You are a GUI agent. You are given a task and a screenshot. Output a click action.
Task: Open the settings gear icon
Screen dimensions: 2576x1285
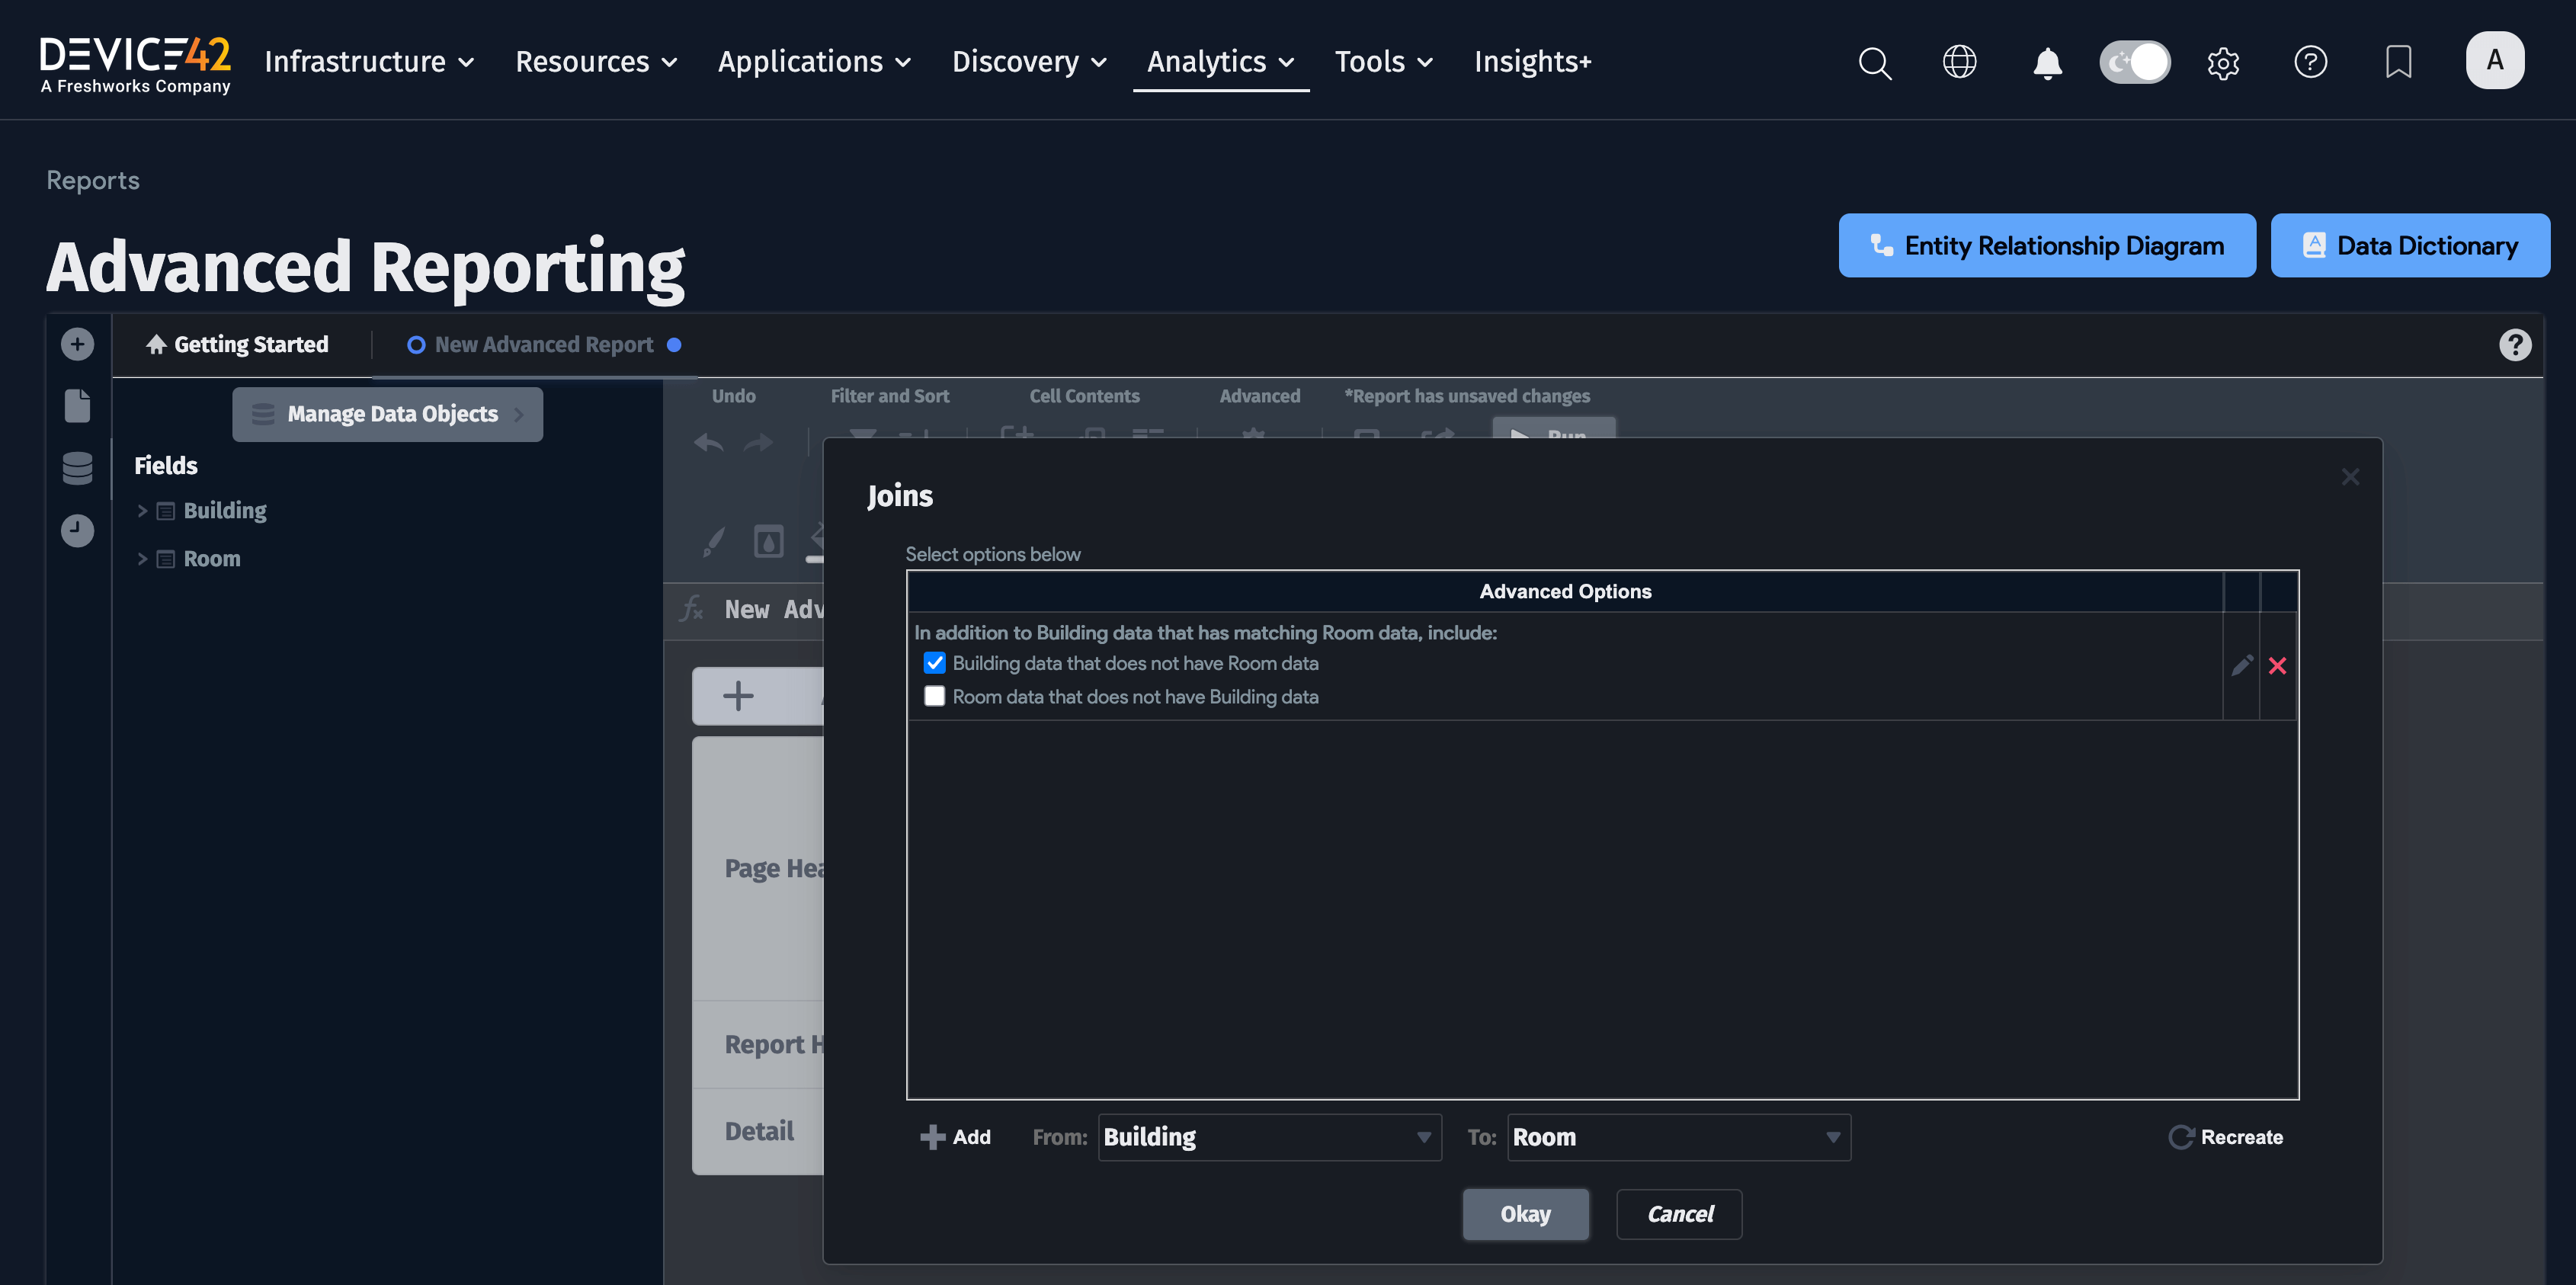coord(2223,63)
